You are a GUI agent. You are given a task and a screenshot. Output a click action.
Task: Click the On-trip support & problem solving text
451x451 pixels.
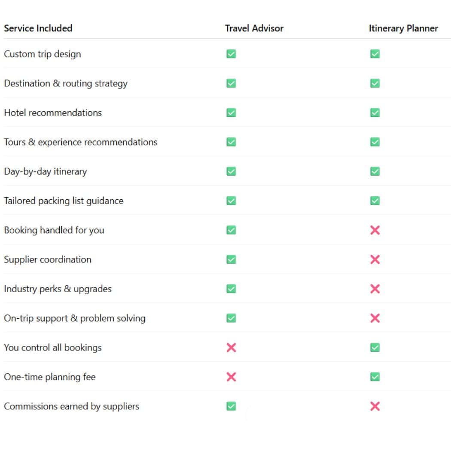pyautogui.click(x=75, y=318)
